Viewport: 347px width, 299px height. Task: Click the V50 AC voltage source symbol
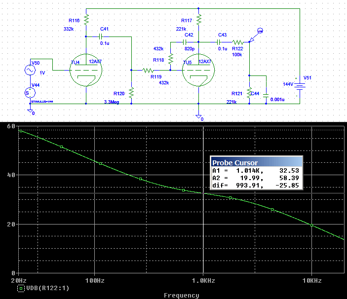pyautogui.click(x=30, y=71)
